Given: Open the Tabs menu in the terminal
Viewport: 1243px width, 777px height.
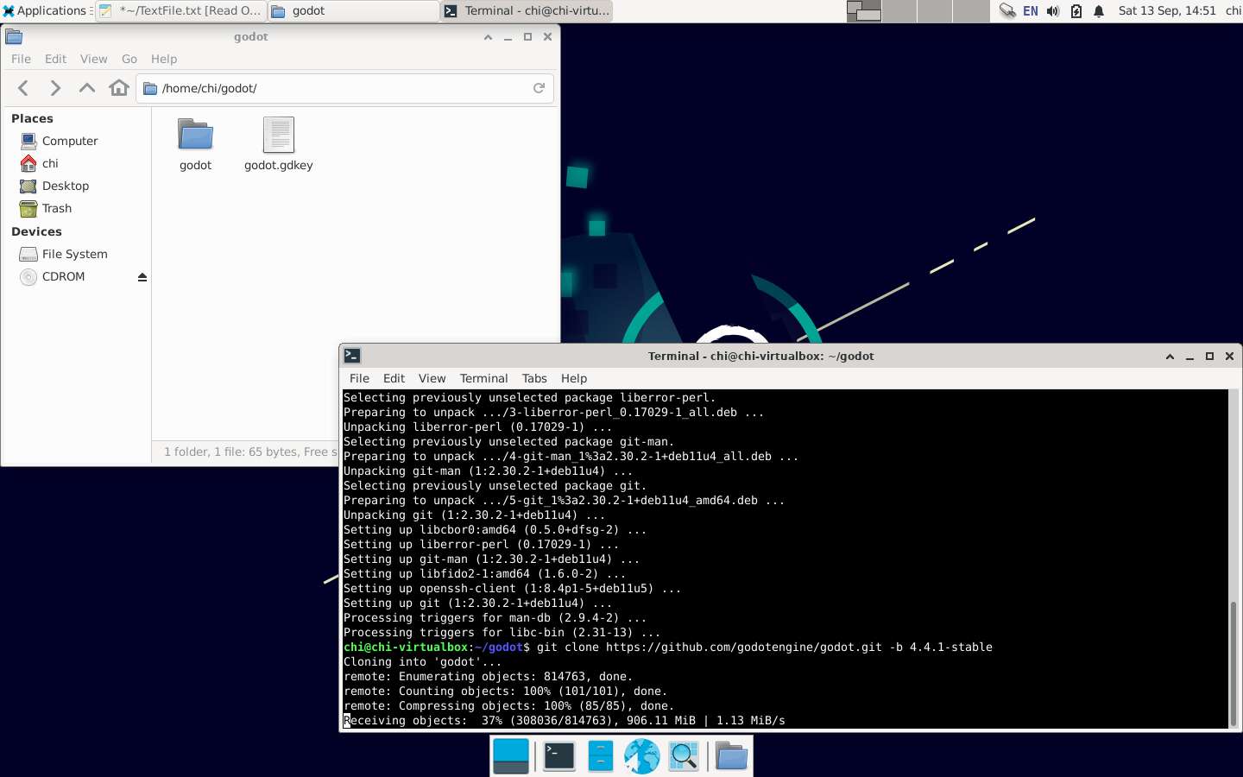Looking at the screenshot, I should (534, 378).
